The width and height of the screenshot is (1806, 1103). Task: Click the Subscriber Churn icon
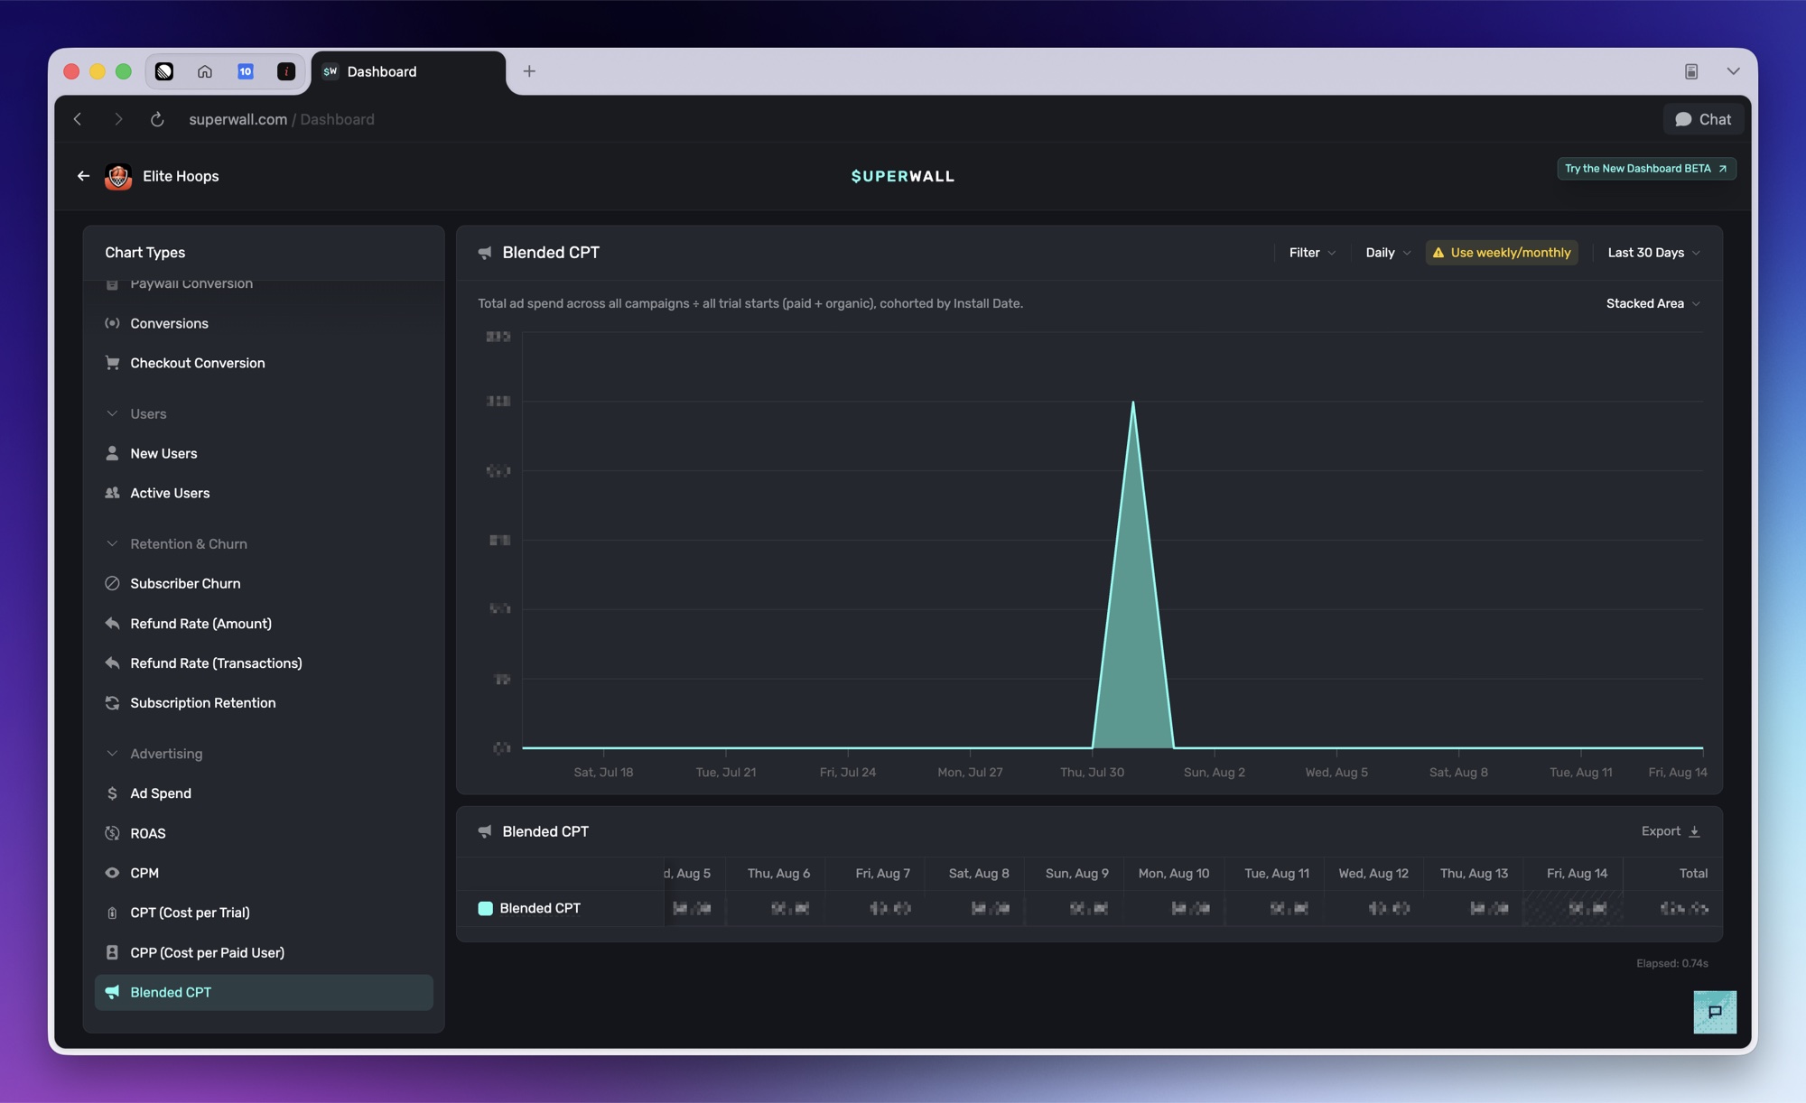112,583
